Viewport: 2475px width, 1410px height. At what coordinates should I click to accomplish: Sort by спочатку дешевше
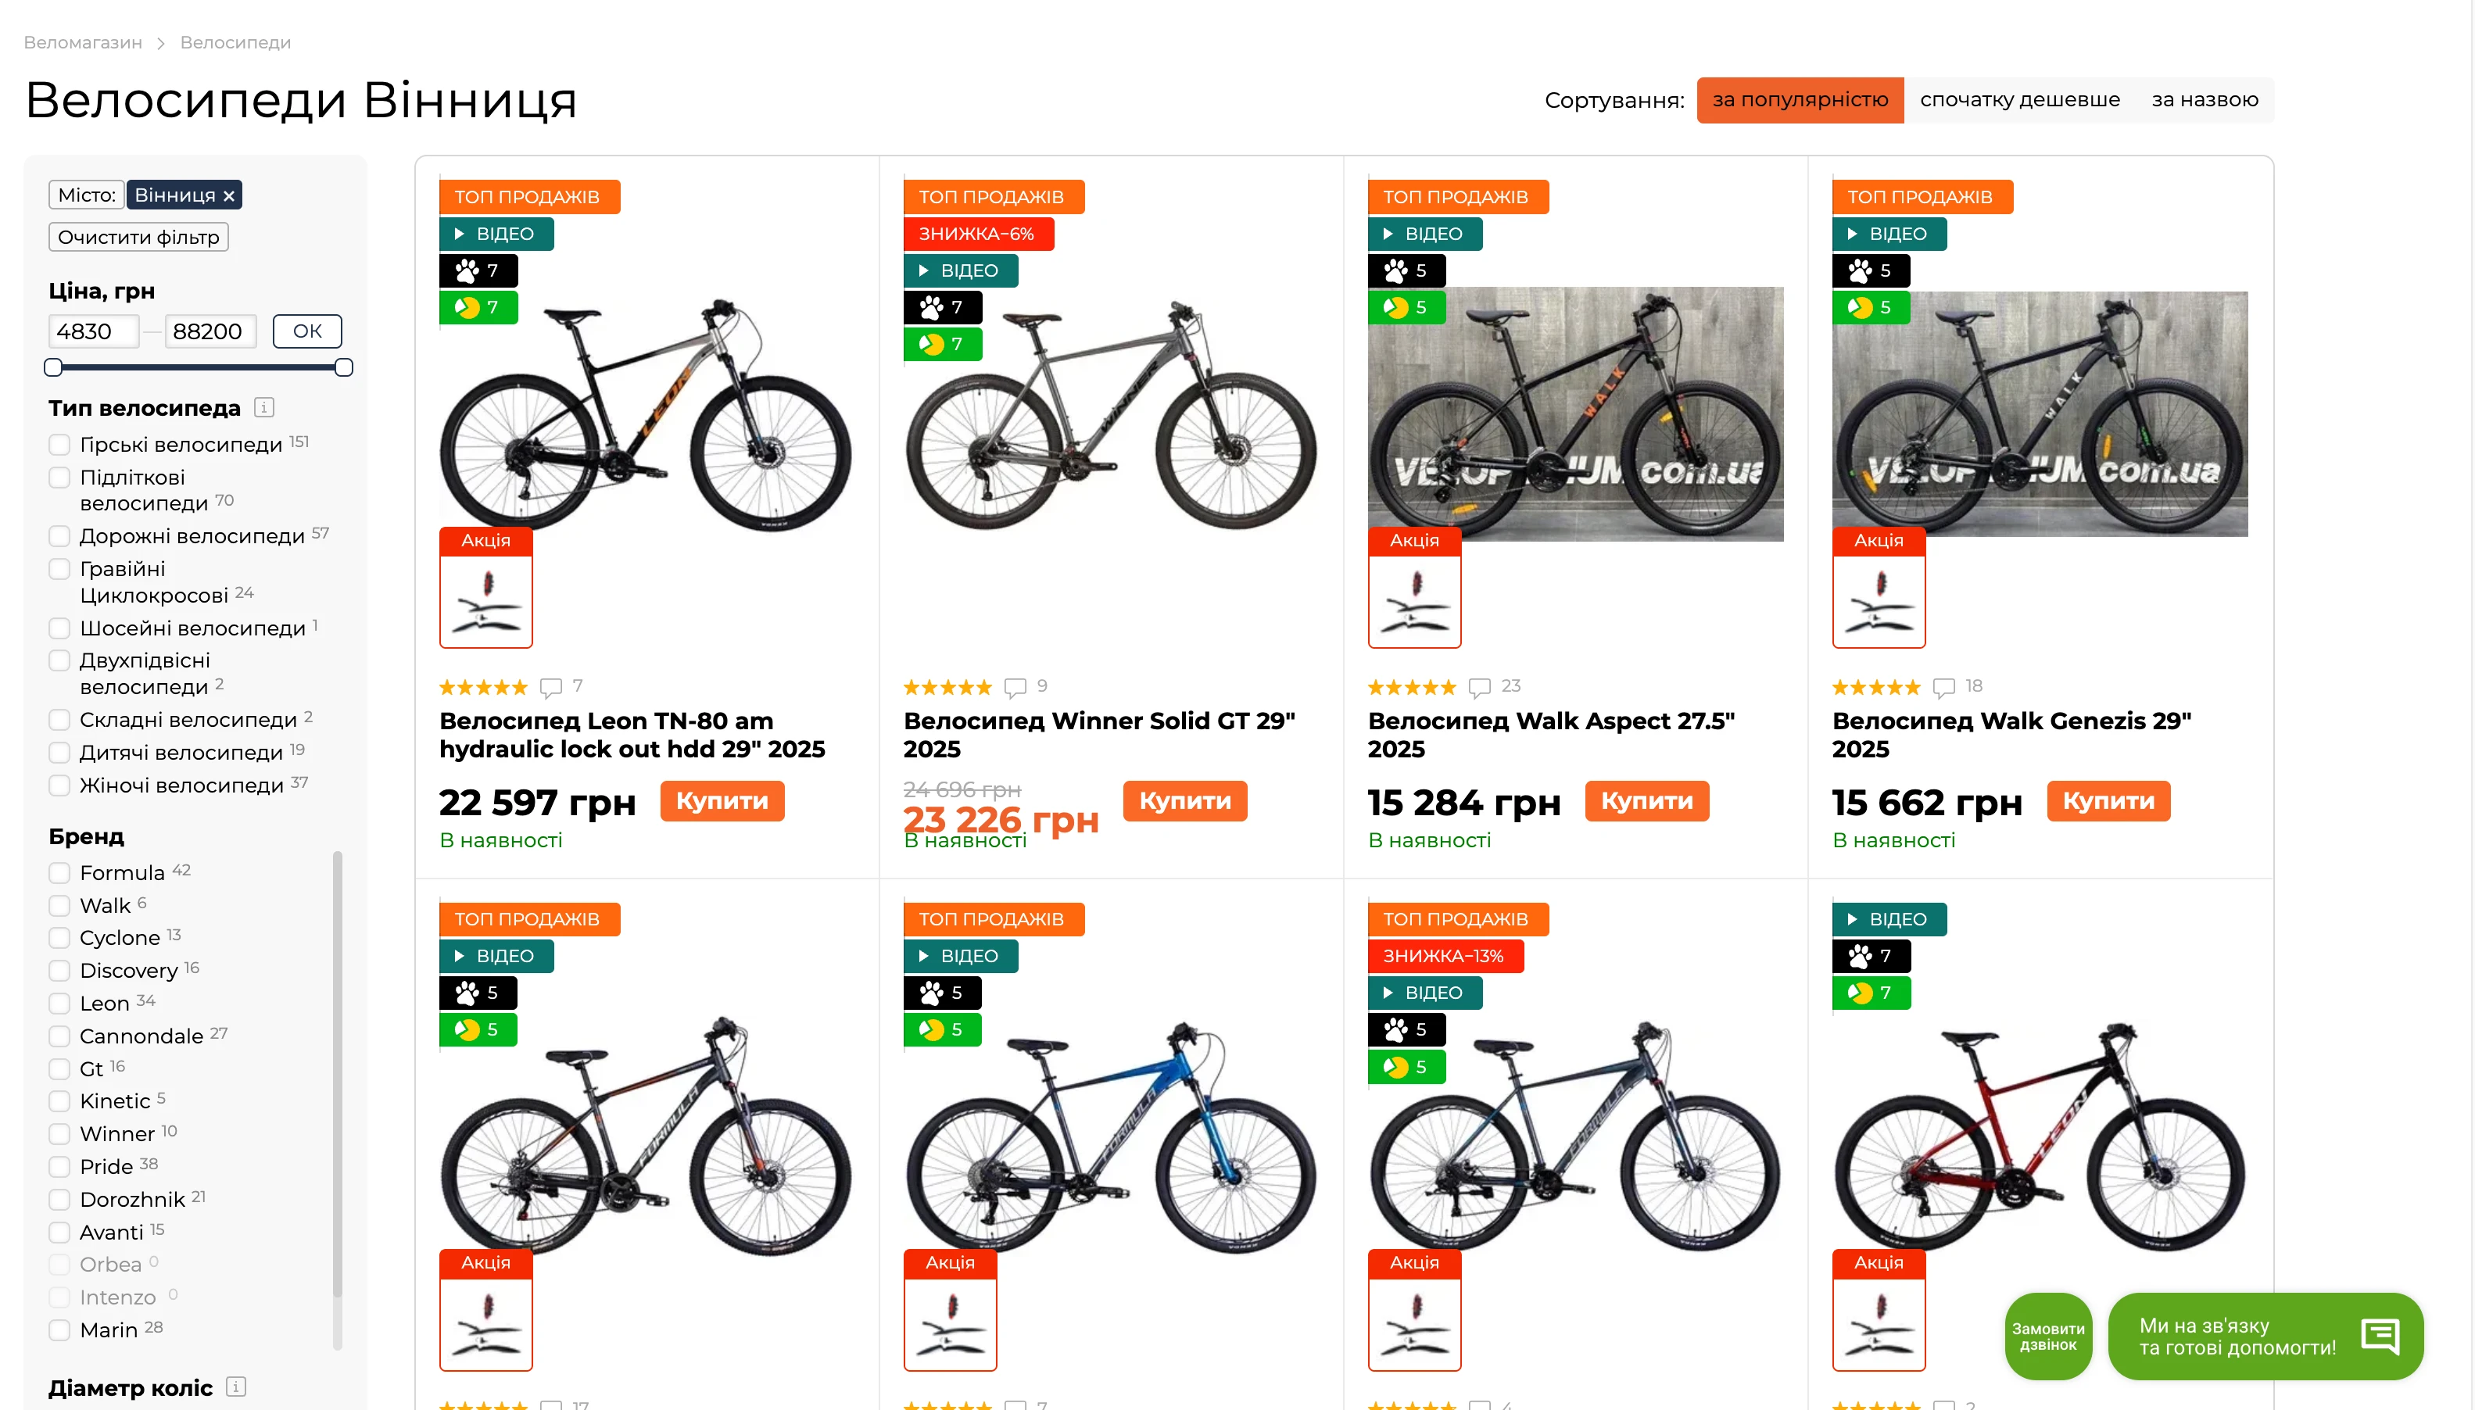[2019, 100]
